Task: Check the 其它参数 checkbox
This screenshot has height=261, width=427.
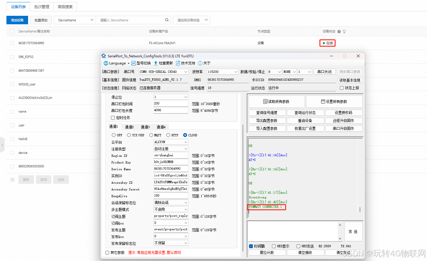Action: pyautogui.click(x=107, y=253)
